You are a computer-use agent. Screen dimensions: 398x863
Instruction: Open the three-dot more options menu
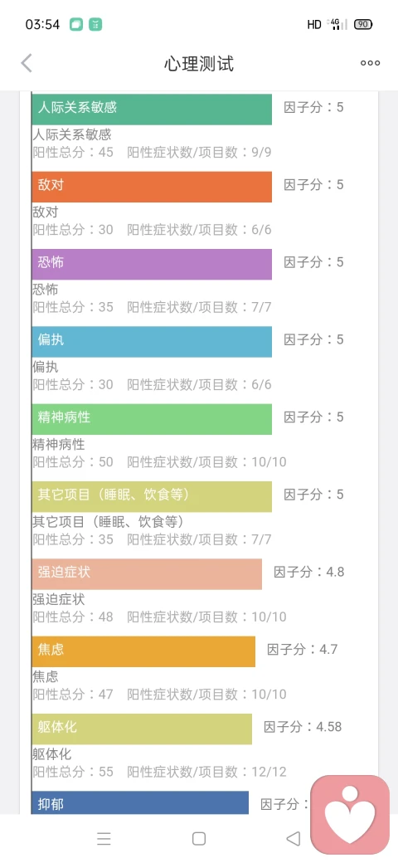point(370,63)
